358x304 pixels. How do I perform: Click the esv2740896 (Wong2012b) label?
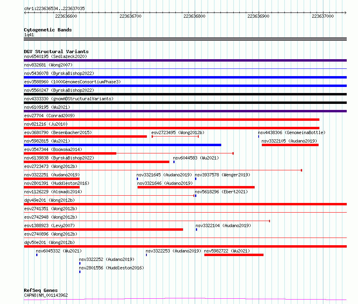pos(51,234)
